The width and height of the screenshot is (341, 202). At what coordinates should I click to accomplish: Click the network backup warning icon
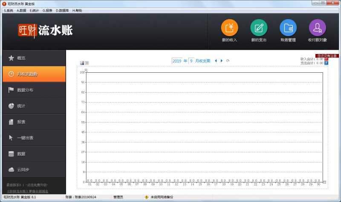click(x=146, y=197)
